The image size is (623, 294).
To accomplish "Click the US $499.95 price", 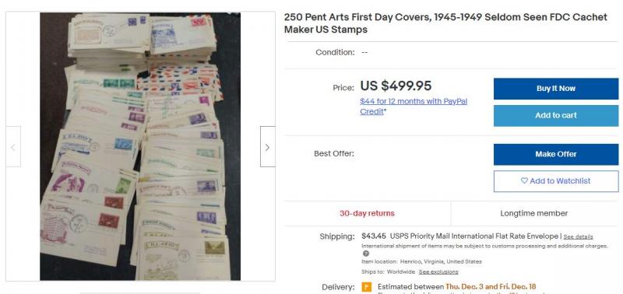I will coord(396,86).
